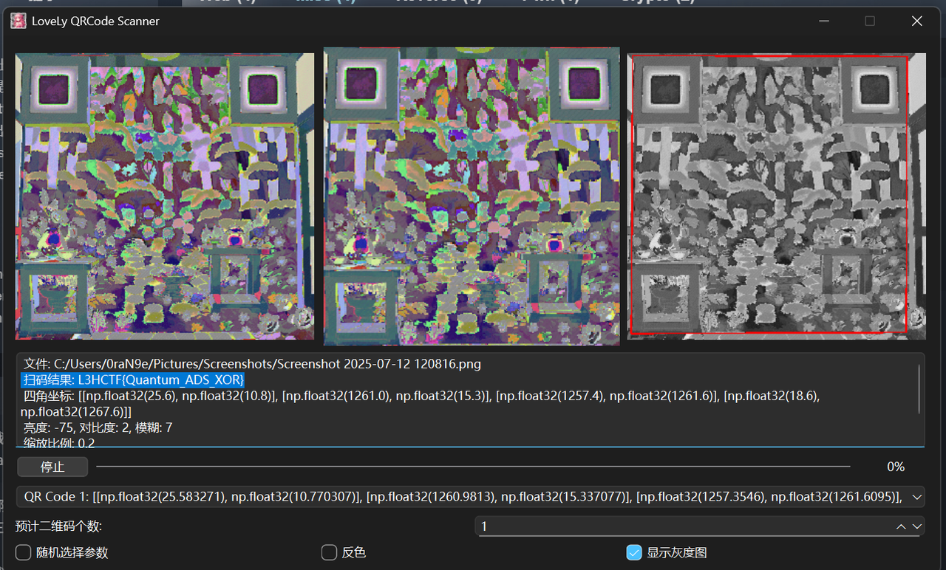This screenshot has height=570, width=946.
Task: Click the 文件 screenshot path line
Action: (x=252, y=364)
